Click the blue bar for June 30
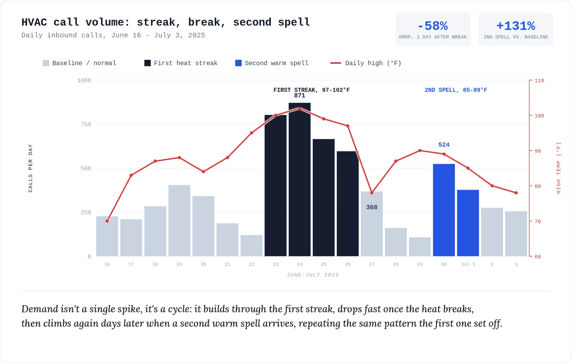 tap(444, 210)
